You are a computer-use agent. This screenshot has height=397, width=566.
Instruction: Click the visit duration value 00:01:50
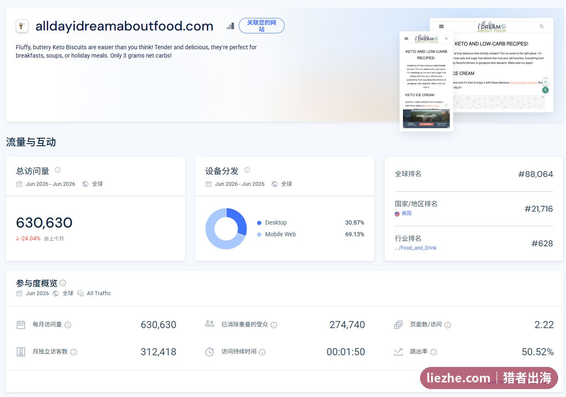[346, 352]
